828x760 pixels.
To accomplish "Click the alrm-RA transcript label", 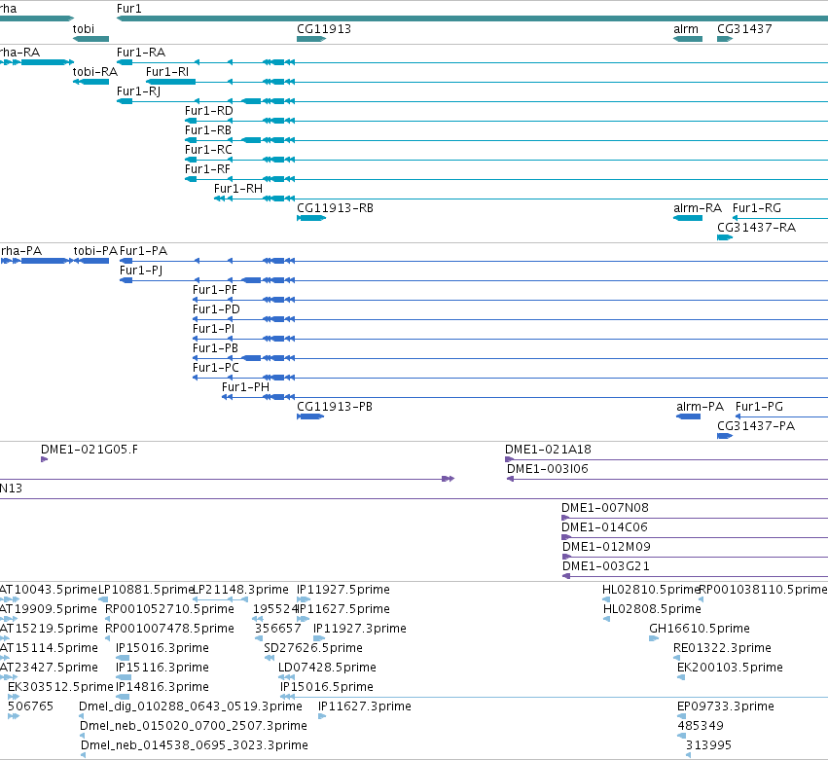I will [697, 208].
